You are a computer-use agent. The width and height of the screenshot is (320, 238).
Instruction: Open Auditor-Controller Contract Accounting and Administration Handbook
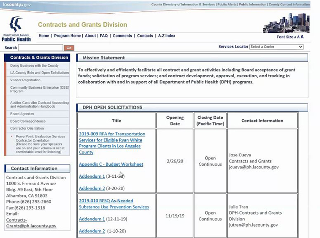(39, 105)
